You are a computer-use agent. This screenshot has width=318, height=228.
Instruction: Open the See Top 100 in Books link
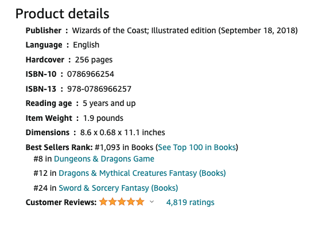[197, 147]
